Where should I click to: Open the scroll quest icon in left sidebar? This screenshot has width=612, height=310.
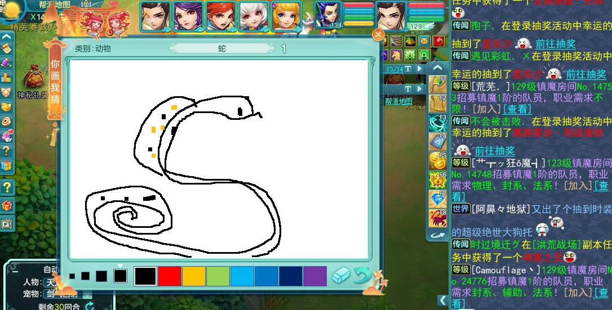(x=7, y=49)
